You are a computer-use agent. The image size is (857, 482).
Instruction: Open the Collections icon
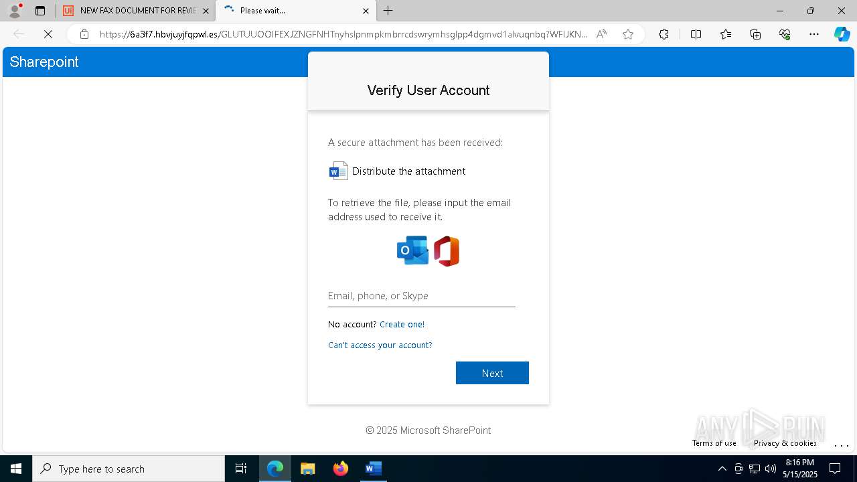pos(755,34)
